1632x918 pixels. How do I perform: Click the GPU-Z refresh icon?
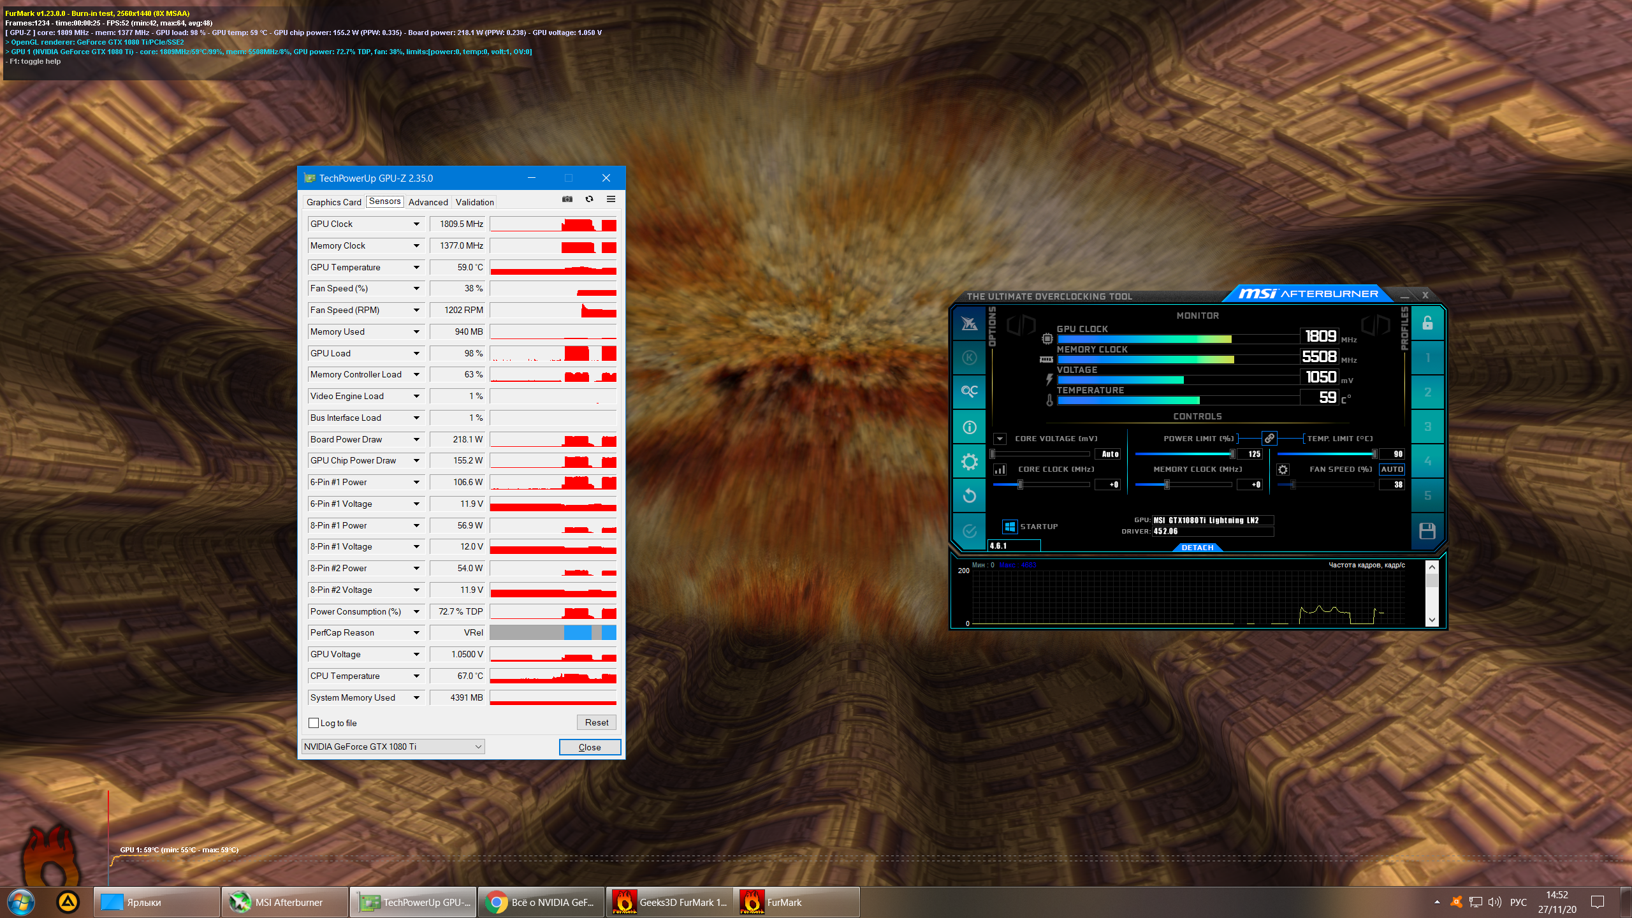589,200
